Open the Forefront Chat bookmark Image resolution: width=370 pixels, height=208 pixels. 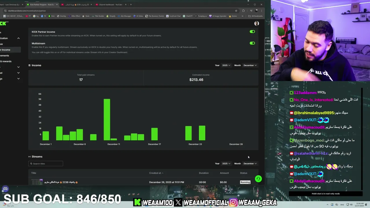click(x=173, y=16)
